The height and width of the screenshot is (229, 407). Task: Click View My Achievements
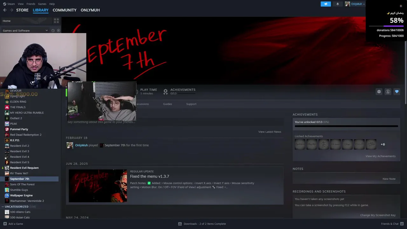(380, 156)
